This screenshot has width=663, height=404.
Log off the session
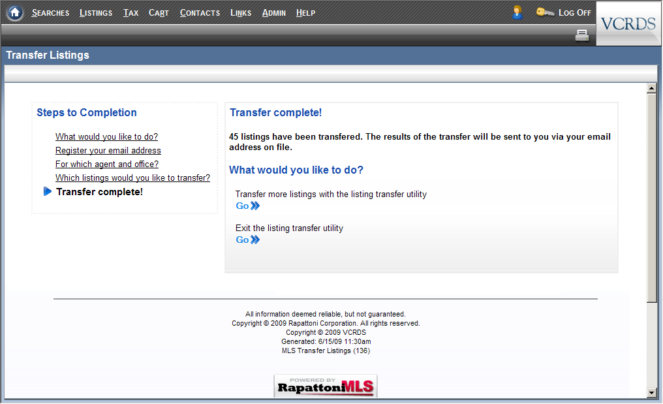(x=574, y=12)
